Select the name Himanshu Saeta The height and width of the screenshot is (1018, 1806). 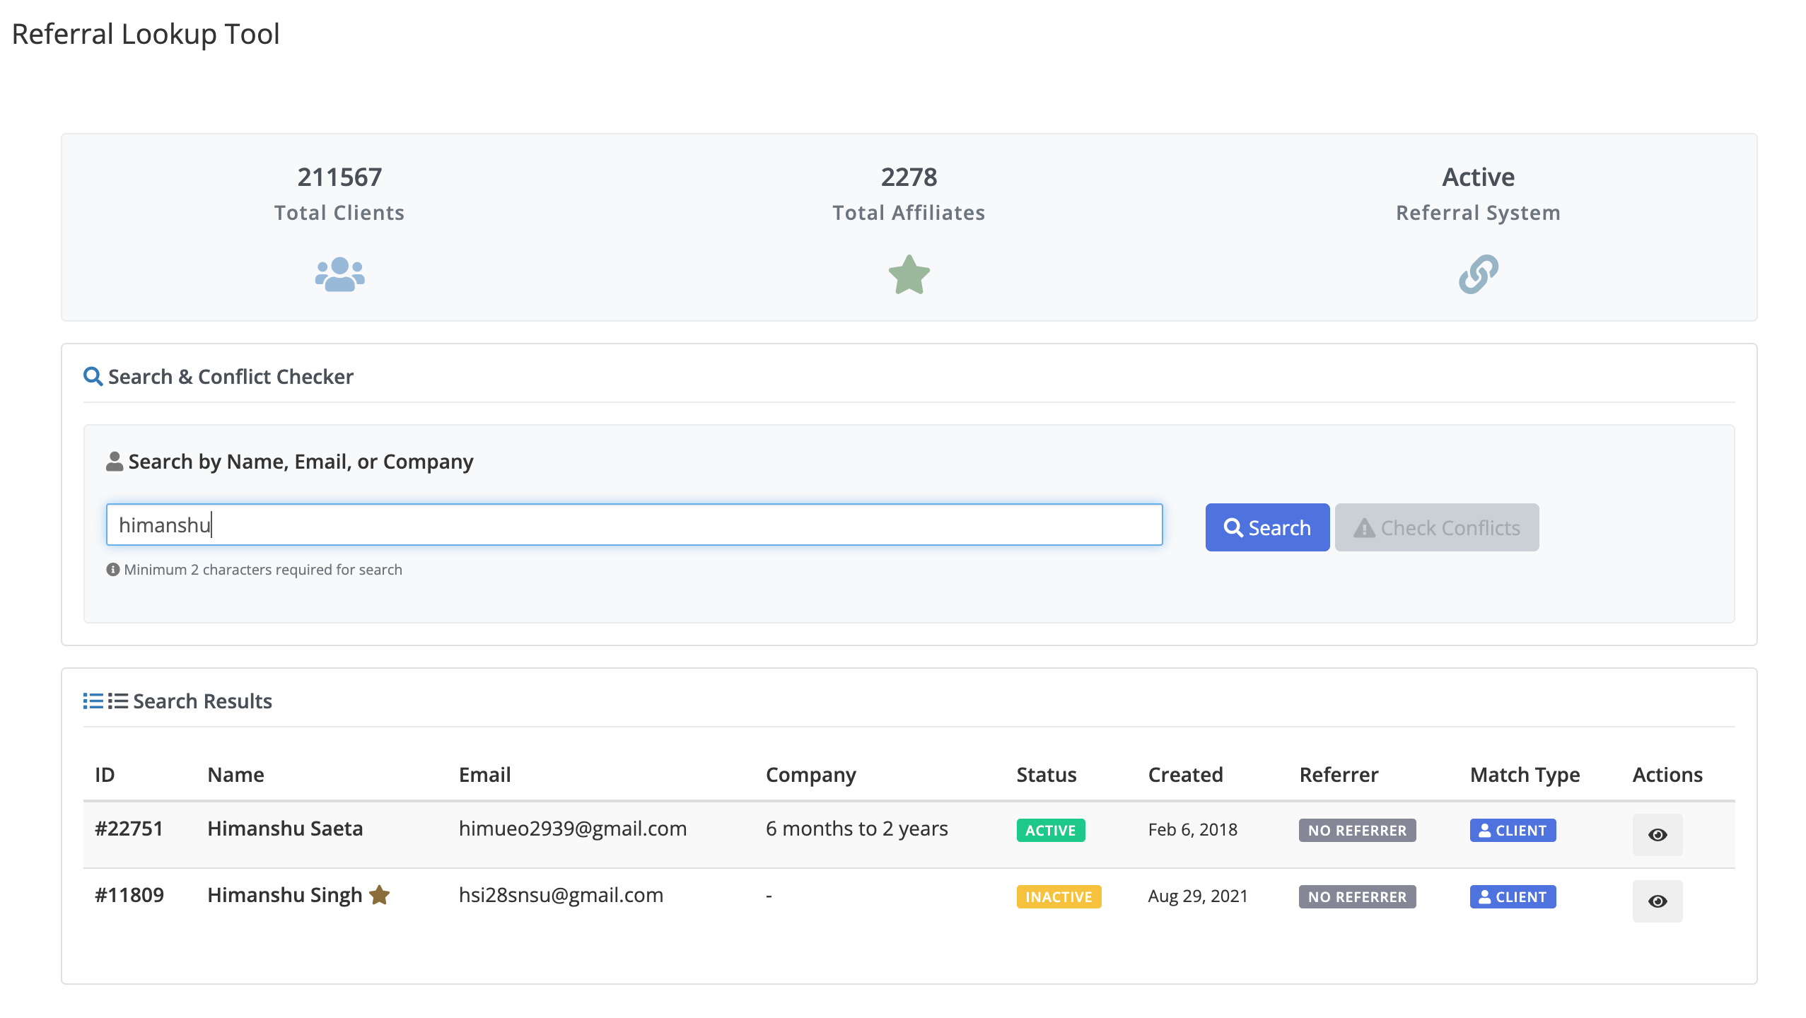(285, 829)
